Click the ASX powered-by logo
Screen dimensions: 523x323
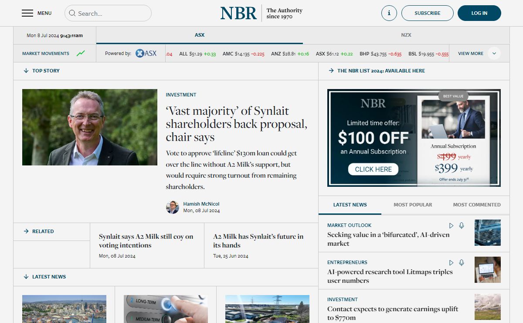coord(146,53)
